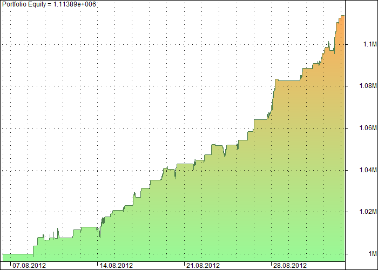Click the 1.06M value axis label
The image size is (378, 270).
tap(368, 128)
